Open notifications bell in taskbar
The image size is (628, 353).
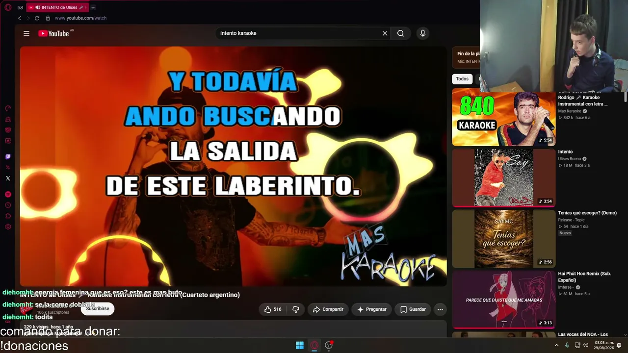pyautogui.click(x=619, y=345)
